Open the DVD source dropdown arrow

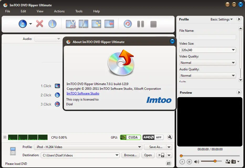point(31,24)
